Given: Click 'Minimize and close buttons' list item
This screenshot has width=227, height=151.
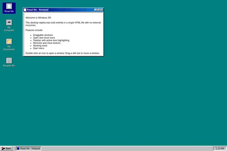Looking at the screenshot, I should click(x=47, y=43).
